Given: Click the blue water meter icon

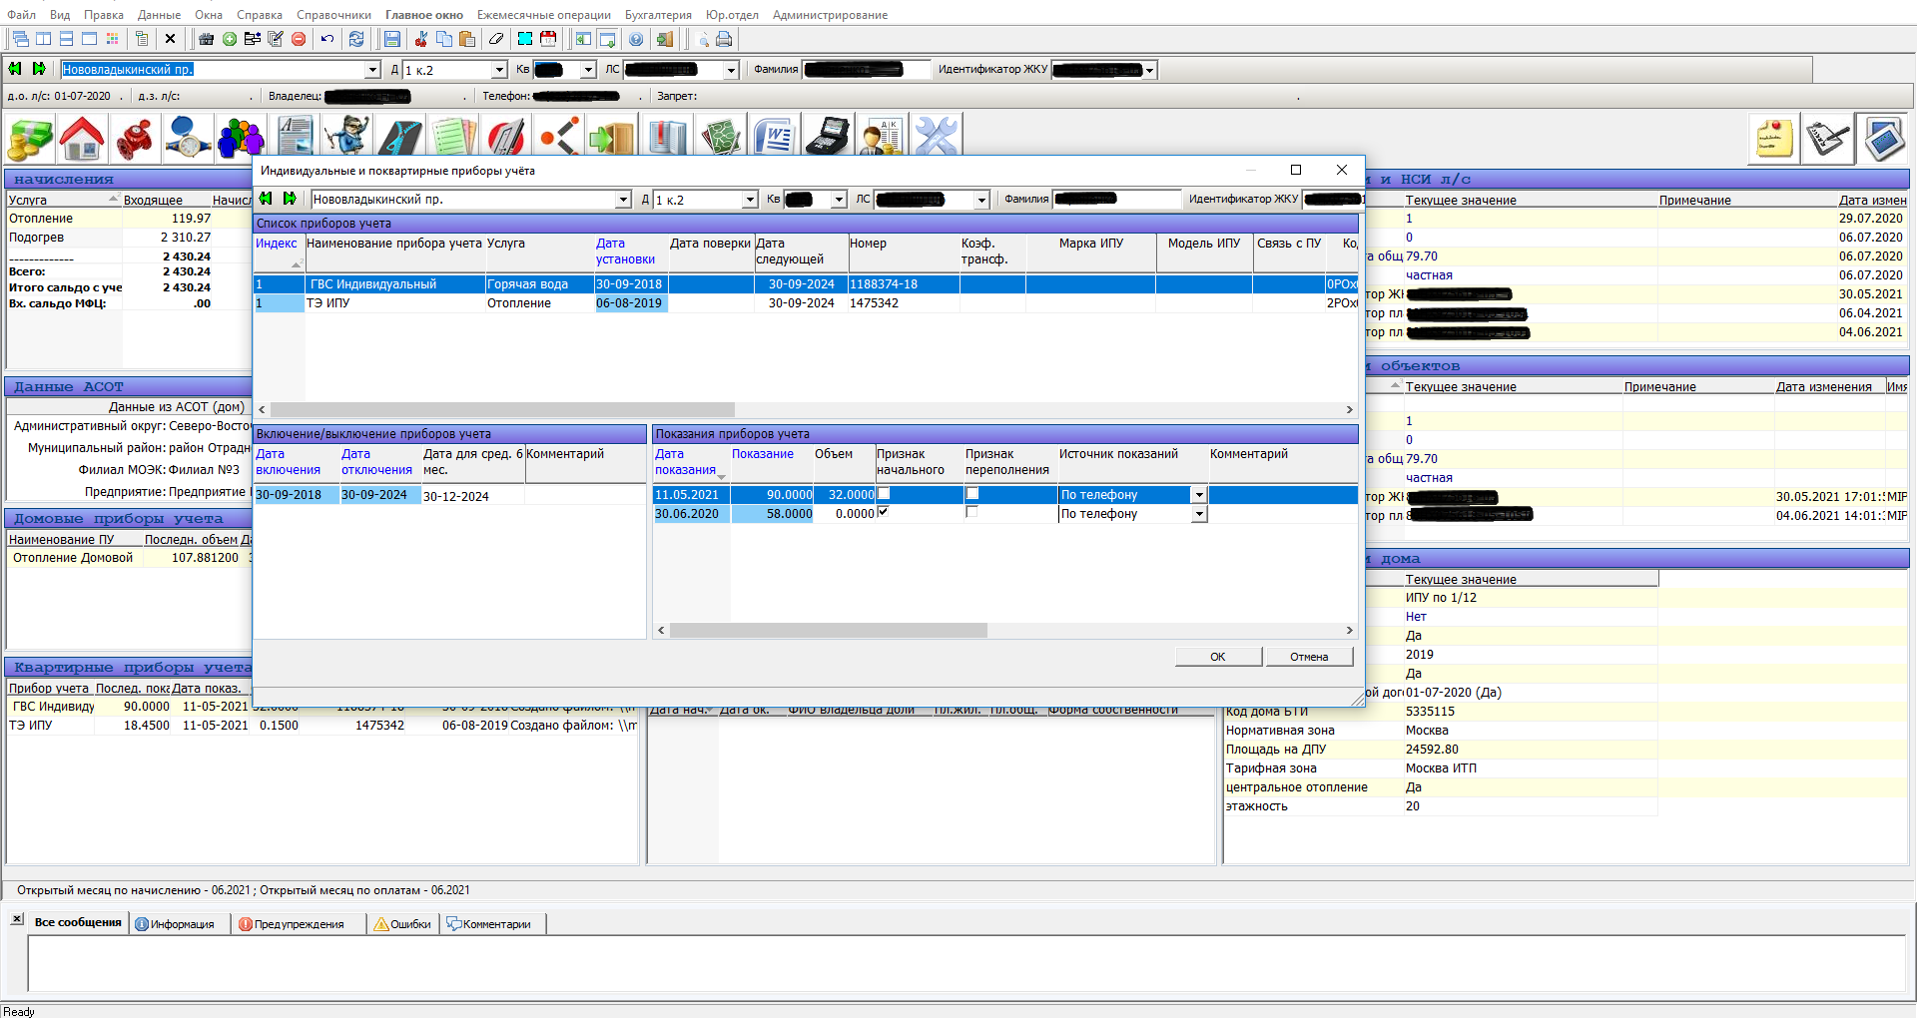Looking at the screenshot, I should pyautogui.click(x=188, y=138).
